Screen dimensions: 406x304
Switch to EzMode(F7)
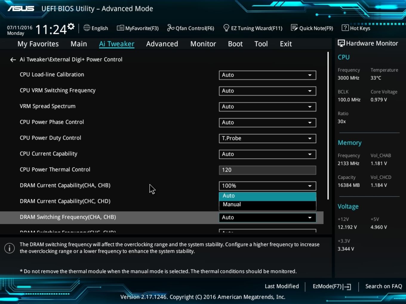pos(332,286)
